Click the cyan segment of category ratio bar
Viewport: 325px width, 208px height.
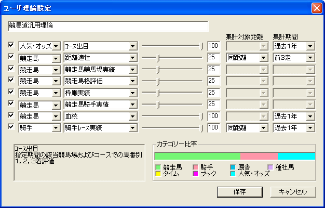click(296, 156)
